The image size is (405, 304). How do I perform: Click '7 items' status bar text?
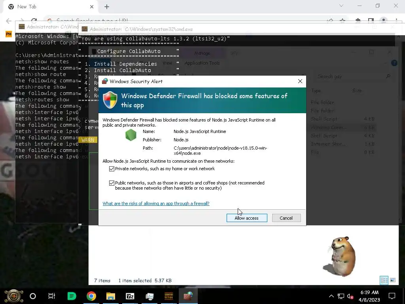coord(102,281)
